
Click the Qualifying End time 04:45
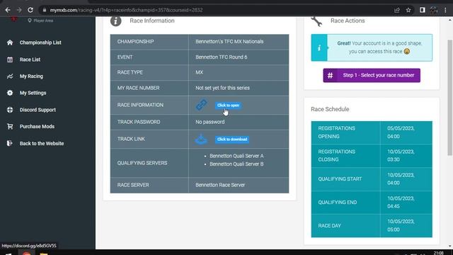[x=394, y=206]
